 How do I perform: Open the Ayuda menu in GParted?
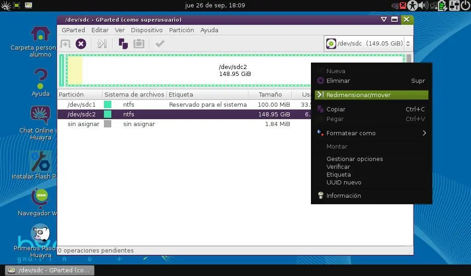(x=209, y=30)
